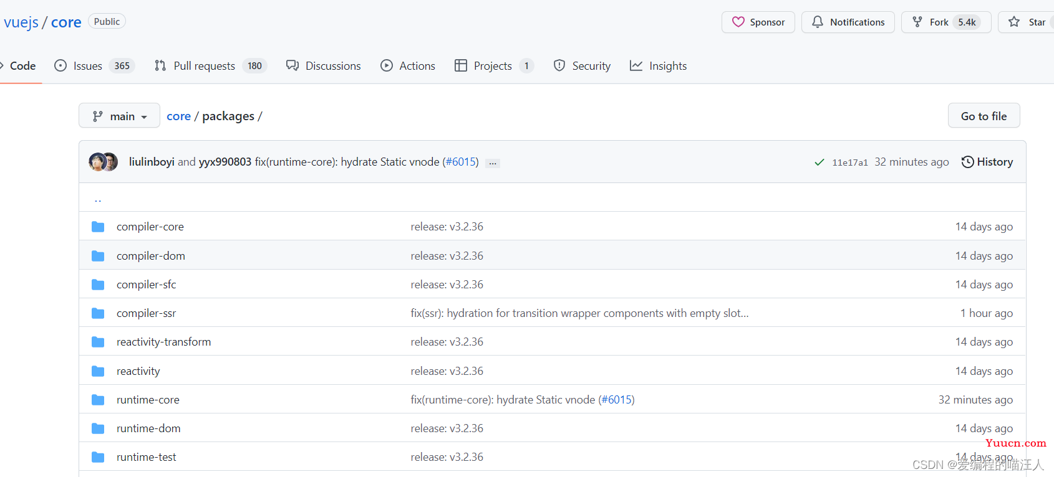Open the reactivity folder
The image size is (1054, 477).
[138, 371]
